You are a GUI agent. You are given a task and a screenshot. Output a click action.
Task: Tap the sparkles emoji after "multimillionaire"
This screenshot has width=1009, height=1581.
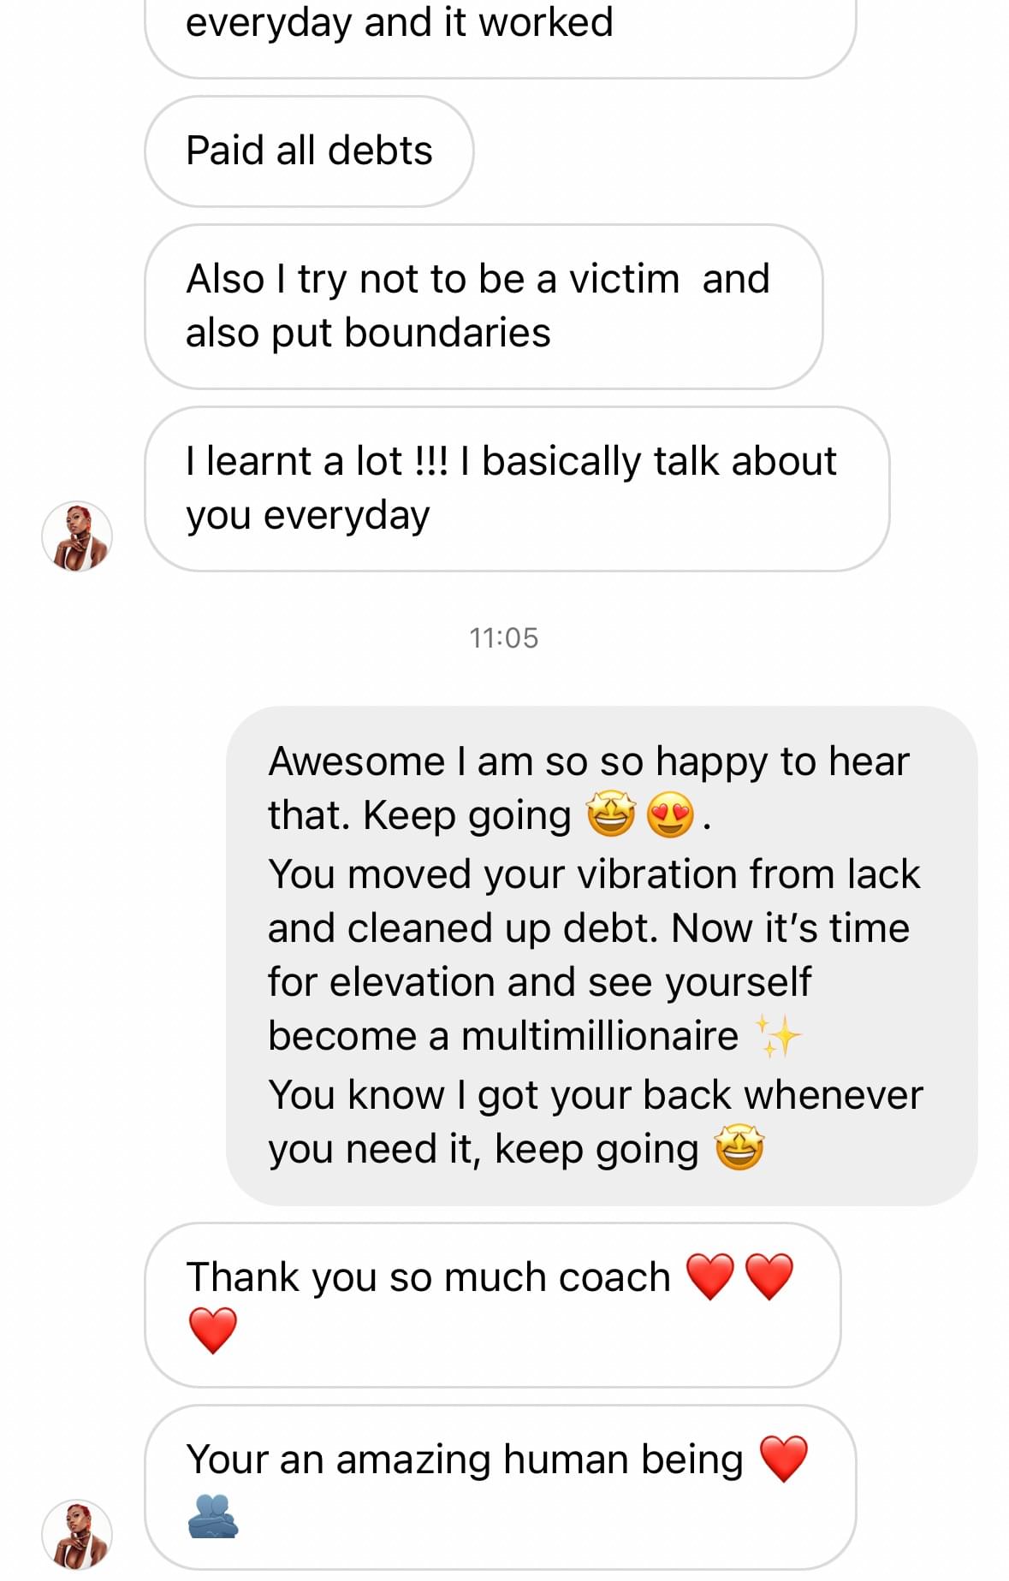(x=777, y=1036)
